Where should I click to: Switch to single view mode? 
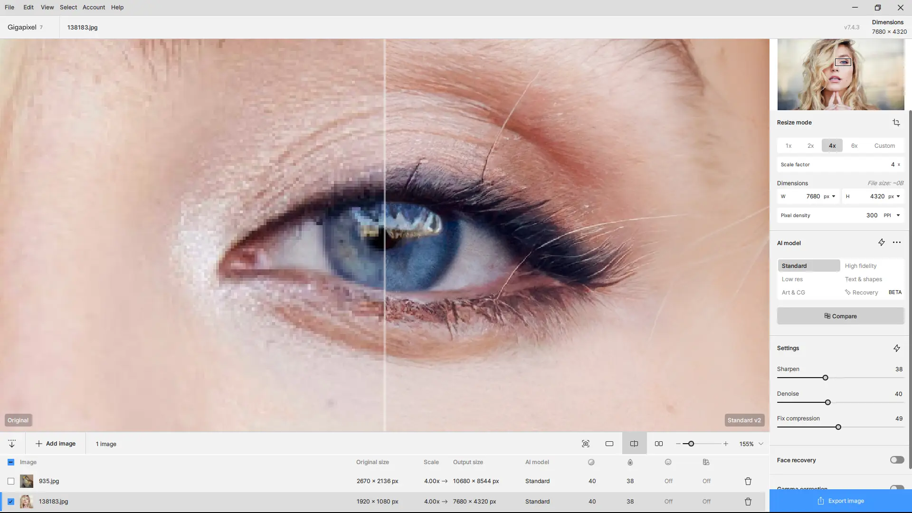click(609, 444)
